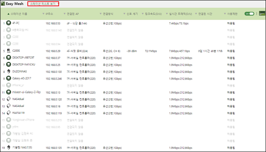The image size is (266, 152).
Task: Click the device icon in row 11
Action: (x=9, y=92)
